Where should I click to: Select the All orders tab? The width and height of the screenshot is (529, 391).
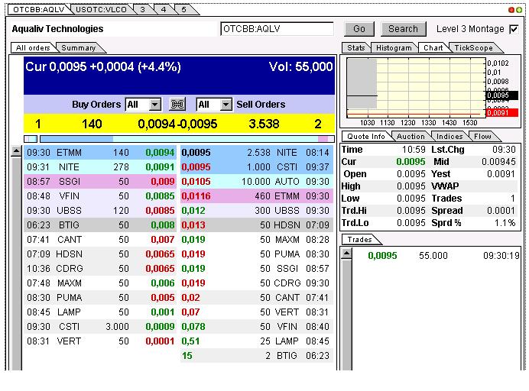(33, 48)
